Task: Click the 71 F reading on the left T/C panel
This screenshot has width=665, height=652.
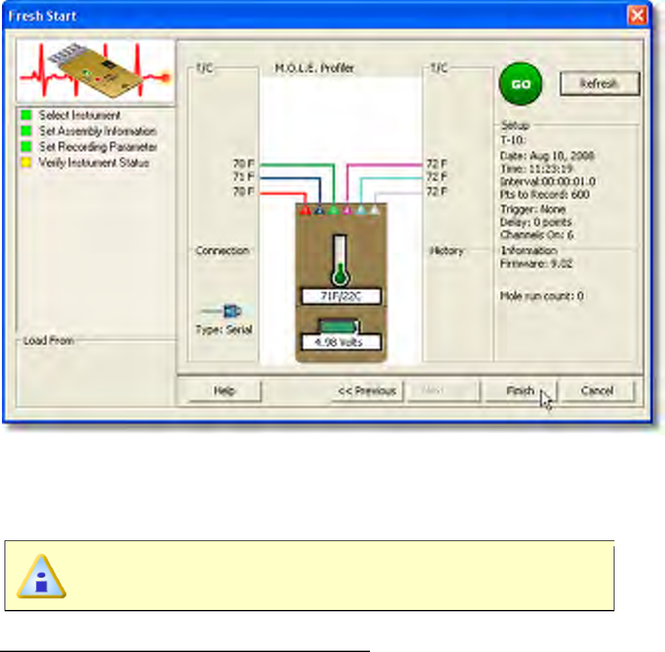Action: [x=243, y=177]
